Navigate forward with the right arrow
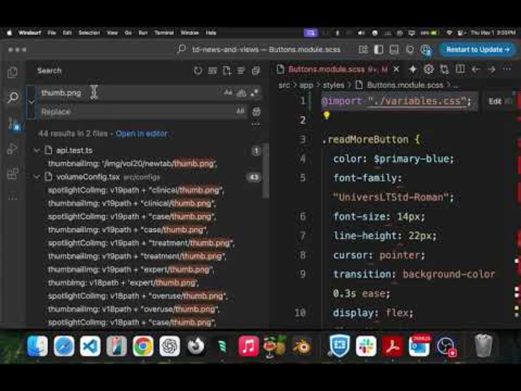The height and width of the screenshot is (391, 521). [x=491, y=69]
